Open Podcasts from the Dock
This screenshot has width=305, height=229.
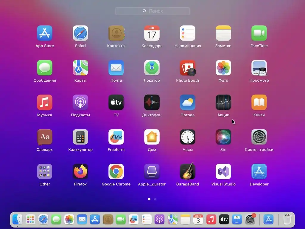click(x=160, y=219)
